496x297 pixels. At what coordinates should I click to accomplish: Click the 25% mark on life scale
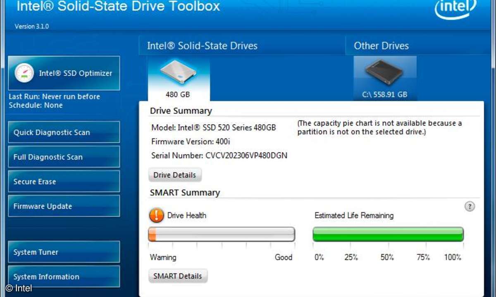click(351, 257)
